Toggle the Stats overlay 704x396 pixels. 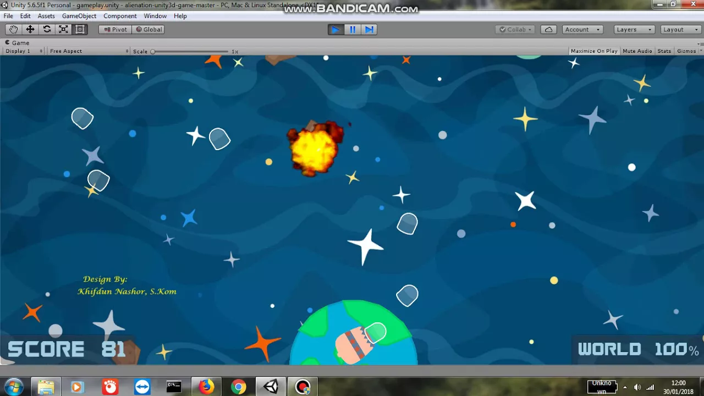coord(664,51)
